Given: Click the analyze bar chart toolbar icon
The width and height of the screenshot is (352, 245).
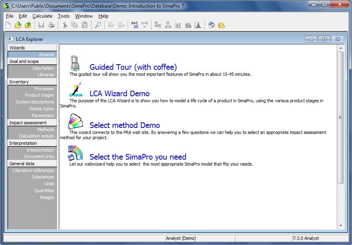Looking at the screenshot, I should click(x=178, y=25).
